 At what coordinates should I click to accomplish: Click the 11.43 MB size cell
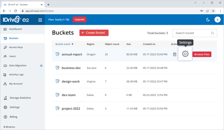click(x=132, y=108)
